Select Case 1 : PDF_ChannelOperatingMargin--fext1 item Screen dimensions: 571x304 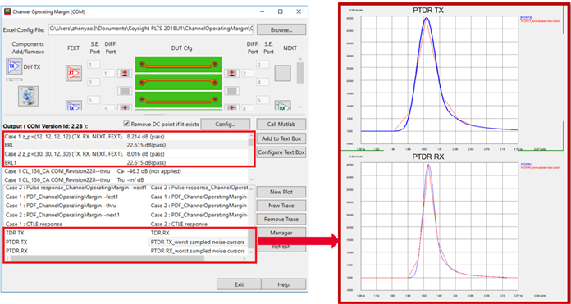(62, 197)
